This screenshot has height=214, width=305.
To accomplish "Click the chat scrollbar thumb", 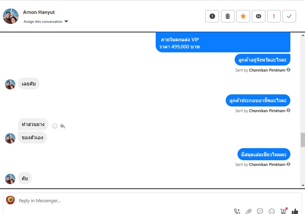I will tap(302, 140).
